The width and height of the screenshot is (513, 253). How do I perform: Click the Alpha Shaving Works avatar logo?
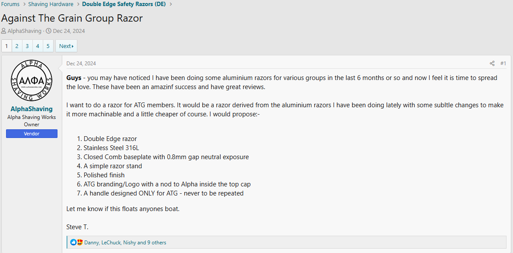click(32, 80)
